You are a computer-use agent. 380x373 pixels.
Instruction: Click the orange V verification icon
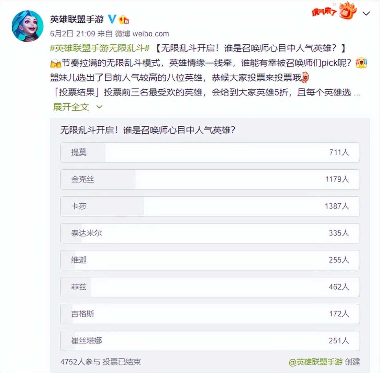point(112,20)
